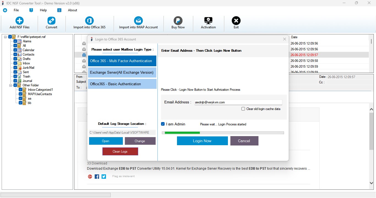Open the File menu
376x198 pixels.
coord(16,10)
